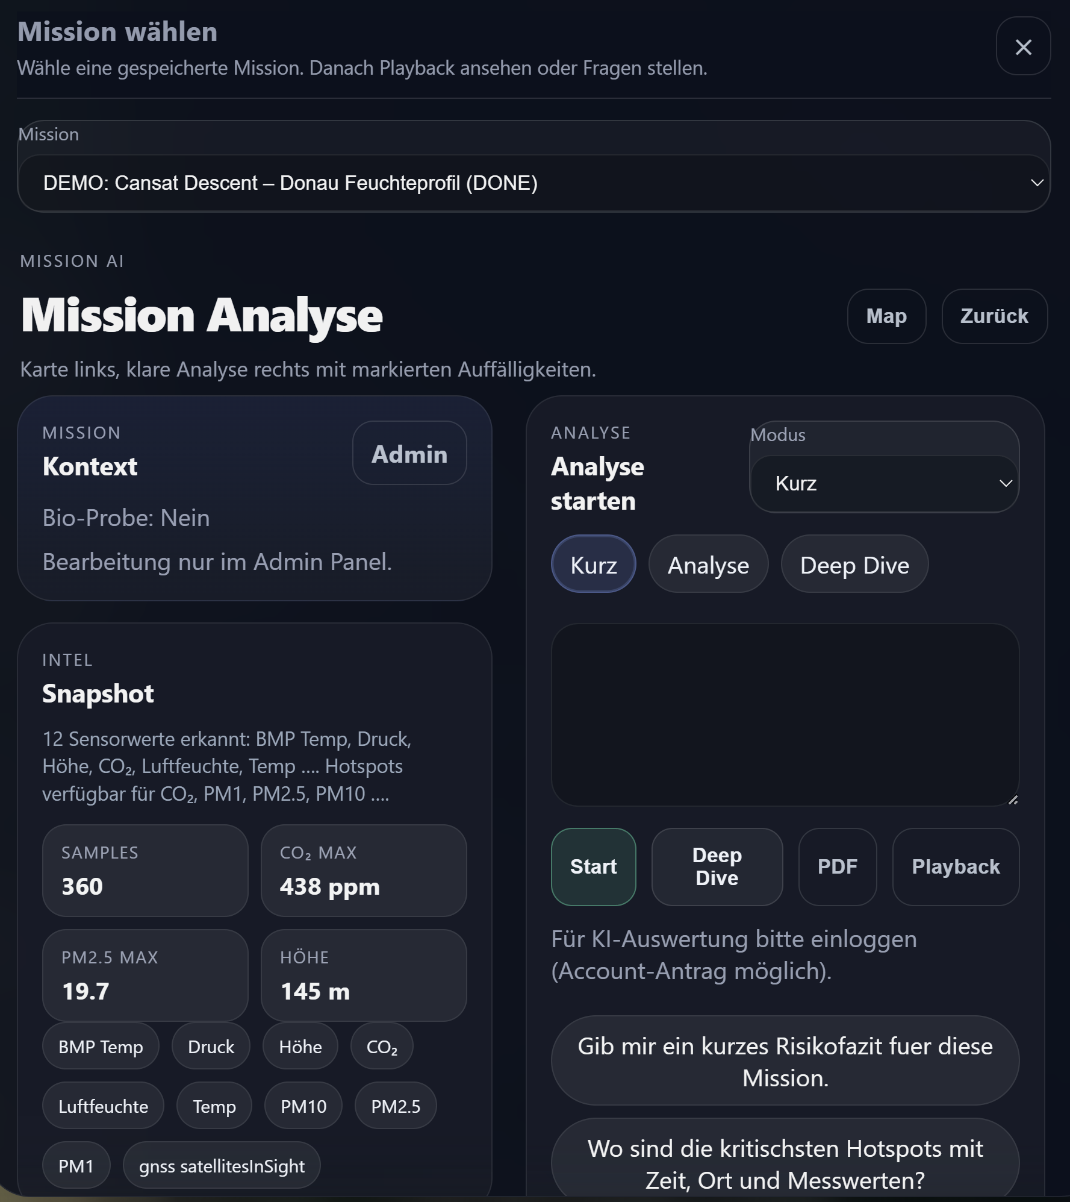Expand the Modus dropdown

tap(884, 483)
